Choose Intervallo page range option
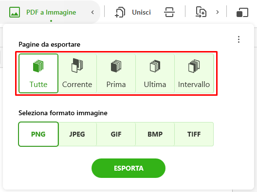The height and width of the screenshot is (192, 257). (x=194, y=73)
